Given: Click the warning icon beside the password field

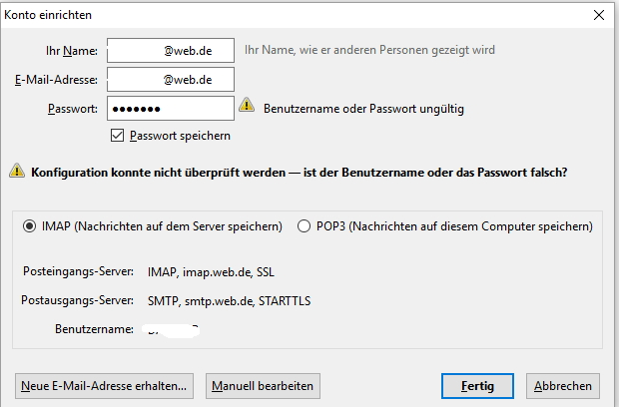Looking at the screenshot, I should (247, 108).
